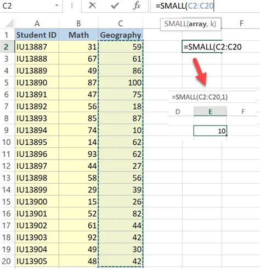Select column A header
The height and width of the screenshot is (269, 260).
[37, 24]
